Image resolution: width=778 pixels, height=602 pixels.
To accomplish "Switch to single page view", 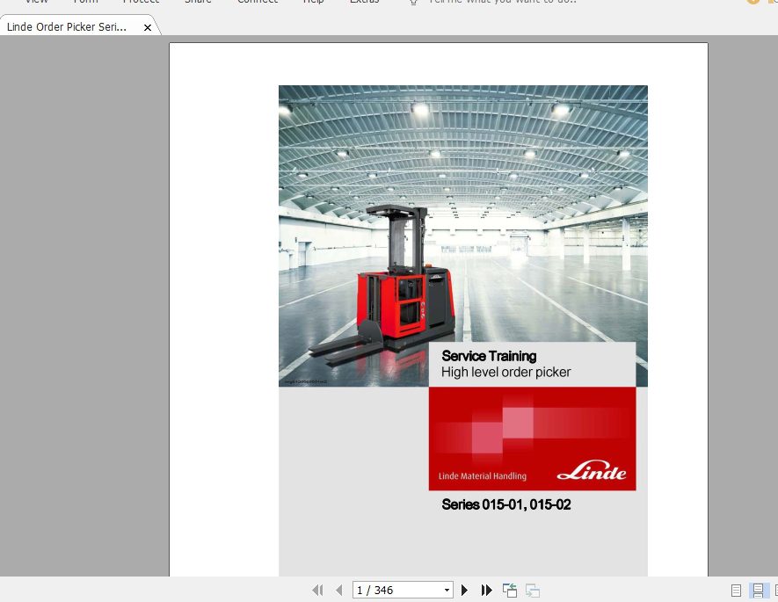I will click(x=737, y=590).
